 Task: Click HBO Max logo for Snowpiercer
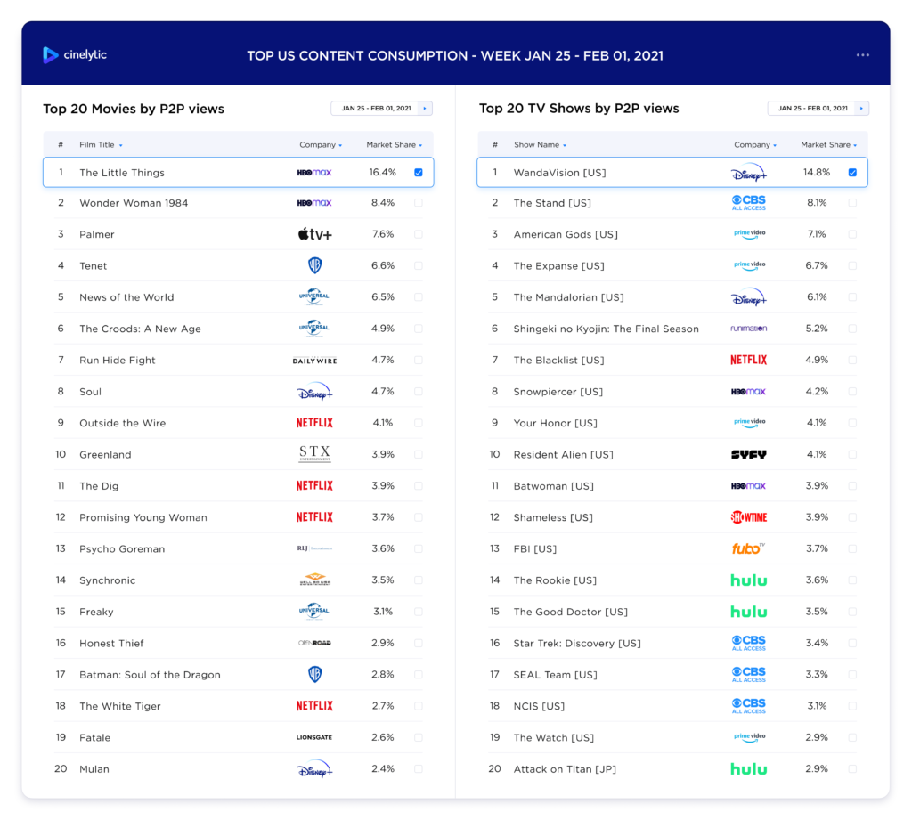(x=748, y=392)
